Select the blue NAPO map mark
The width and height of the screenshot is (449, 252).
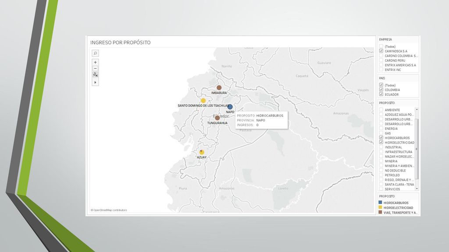click(230, 107)
